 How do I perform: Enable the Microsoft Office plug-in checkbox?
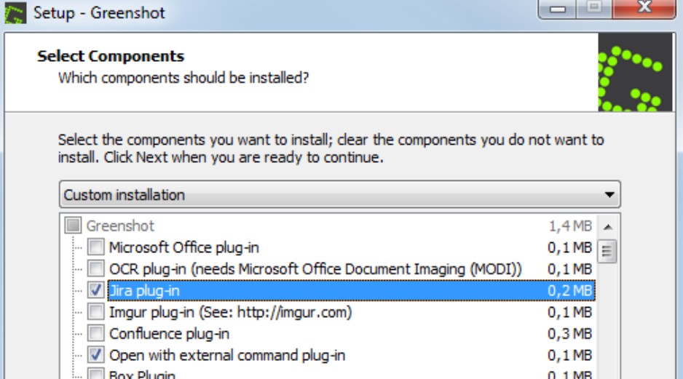point(96,247)
